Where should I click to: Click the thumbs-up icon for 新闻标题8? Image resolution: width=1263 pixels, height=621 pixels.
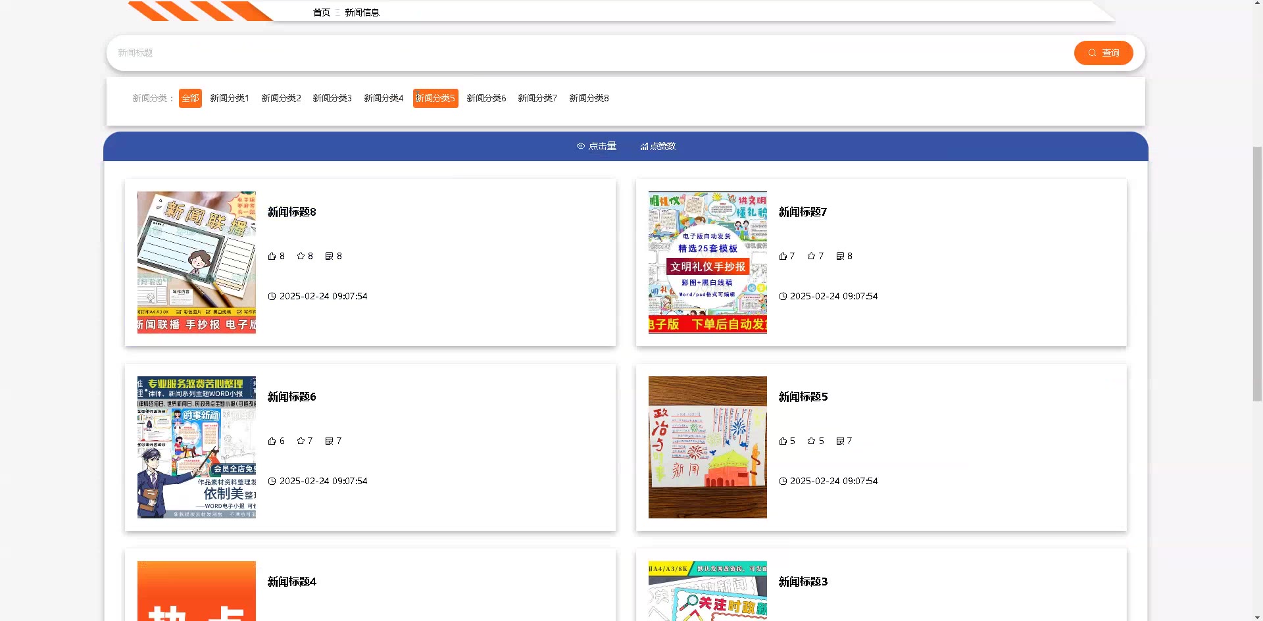[272, 256]
